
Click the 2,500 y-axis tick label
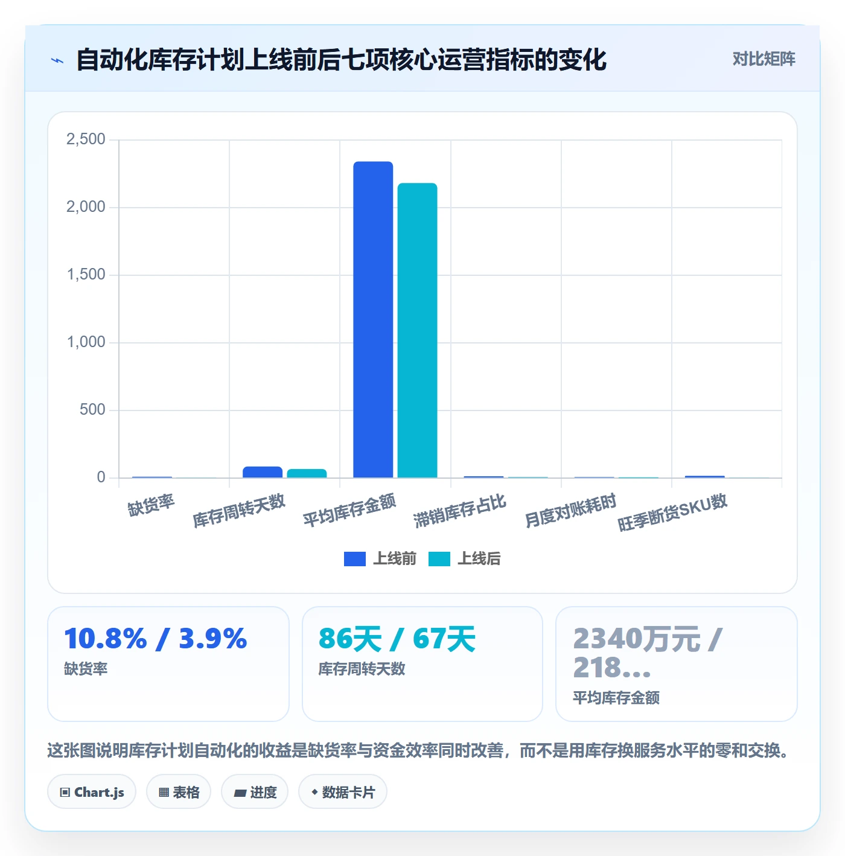(x=86, y=139)
